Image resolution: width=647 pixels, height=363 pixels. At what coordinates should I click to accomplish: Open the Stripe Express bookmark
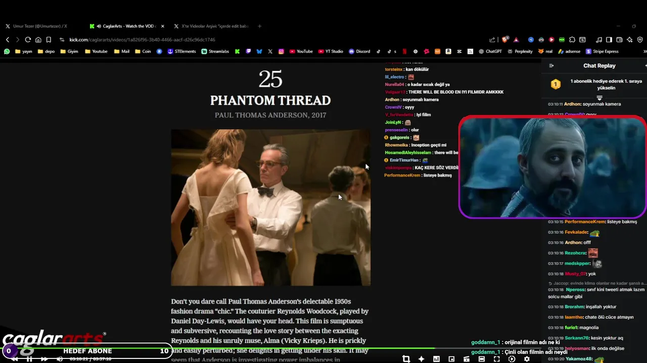602,51
